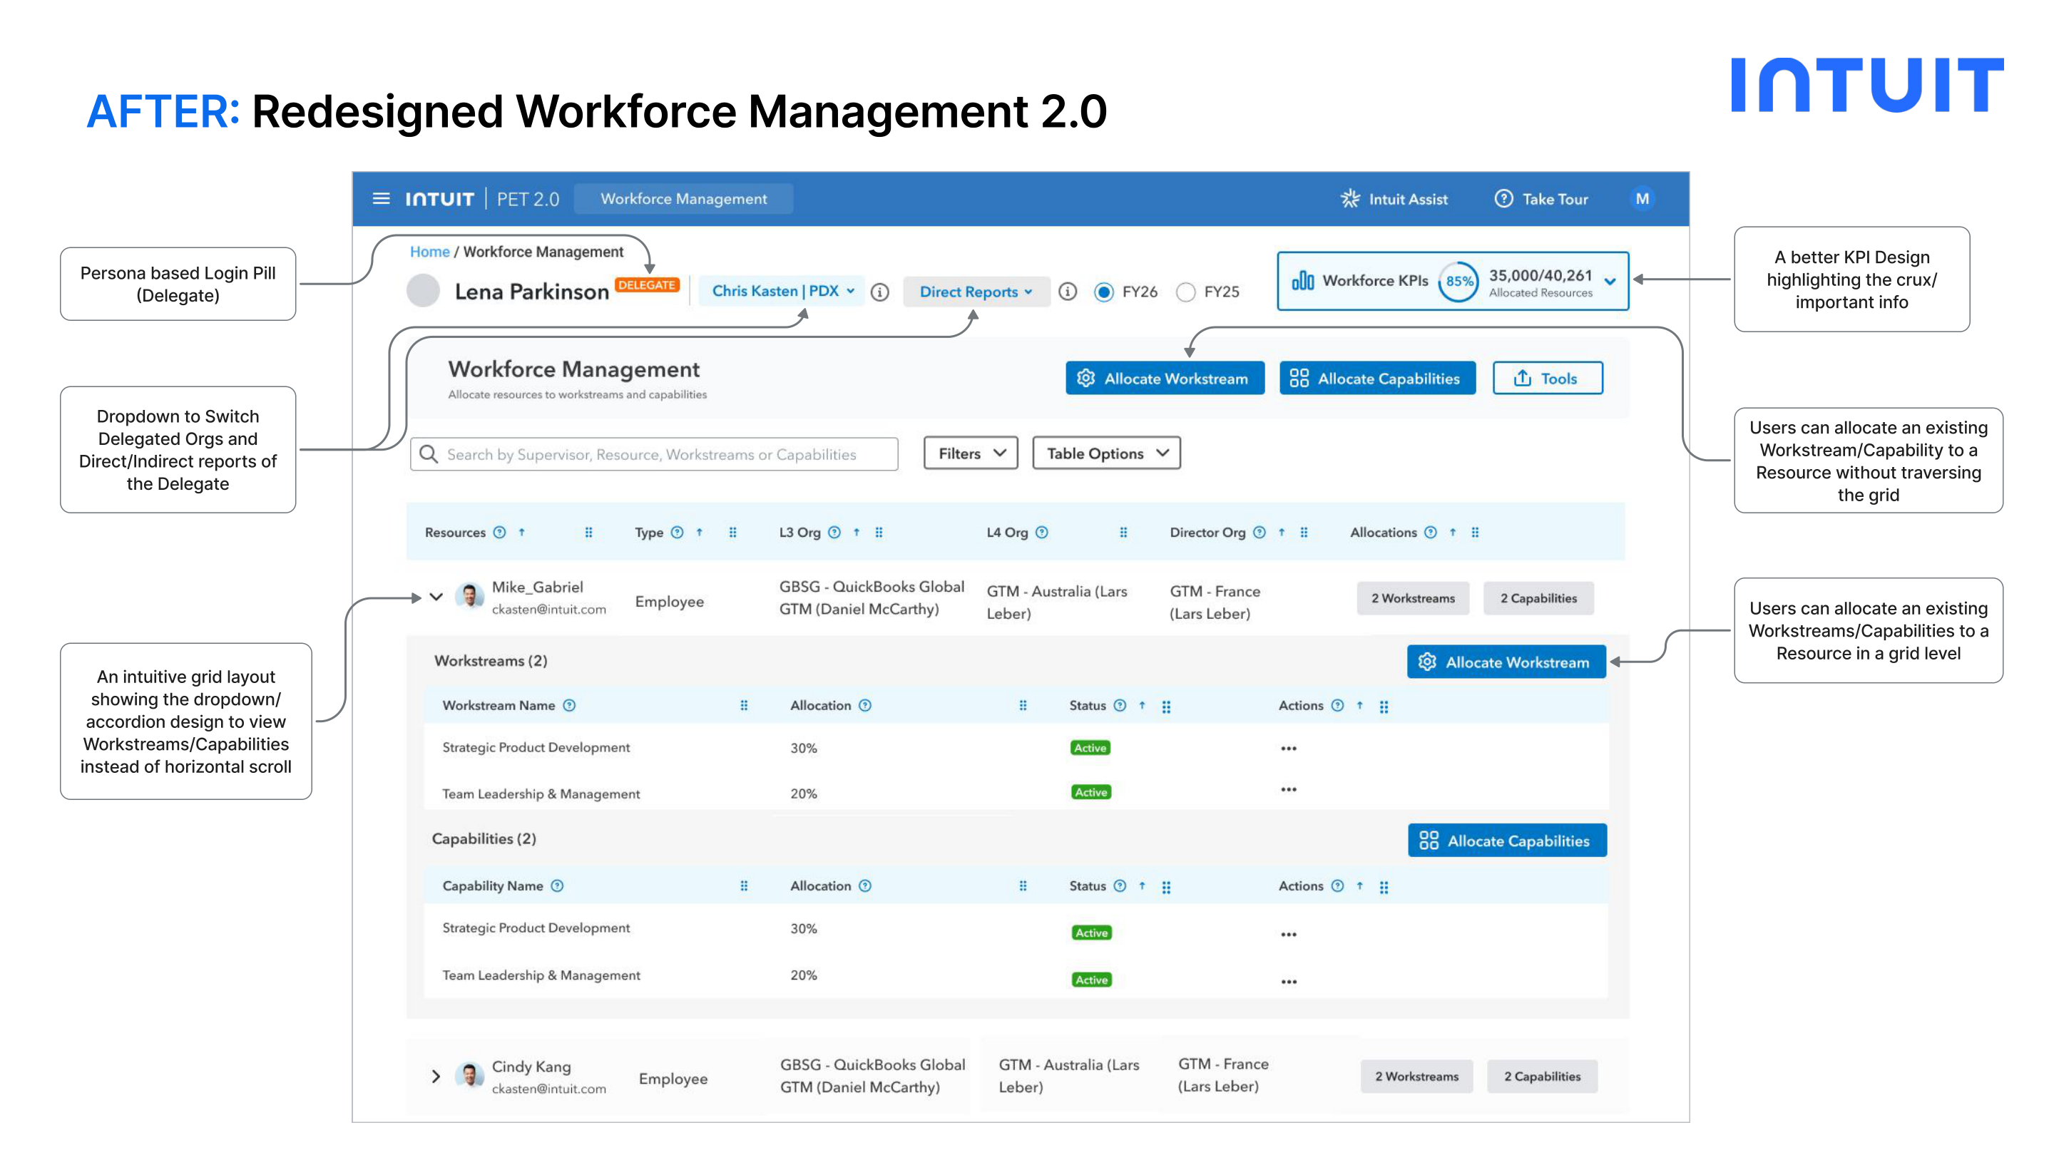
Task: Click the help icon next to Allocations column
Action: tap(1431, 532)
